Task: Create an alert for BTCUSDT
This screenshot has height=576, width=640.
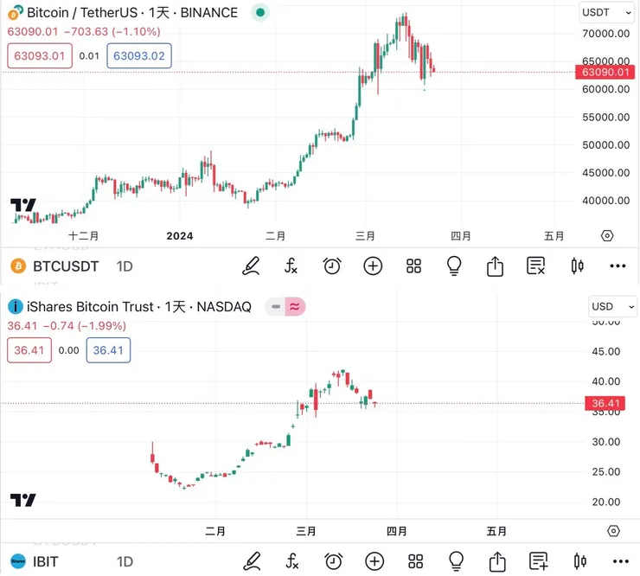Action: coord(332,266)
